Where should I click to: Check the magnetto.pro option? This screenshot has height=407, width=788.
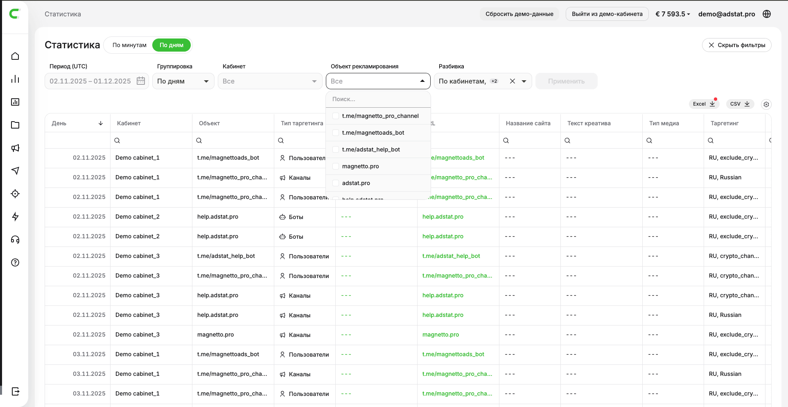(x=336, y=166)
